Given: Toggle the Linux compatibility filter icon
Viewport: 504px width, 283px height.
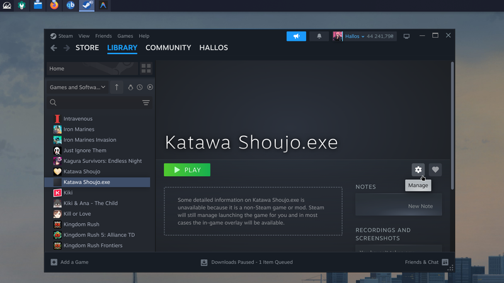Looking at the screenshot, I should (130, 87).
